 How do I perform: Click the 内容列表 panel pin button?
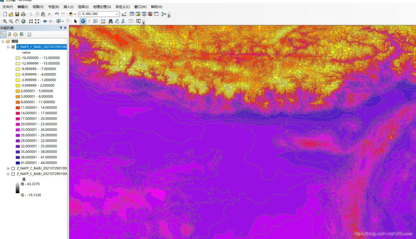(61, 28)
